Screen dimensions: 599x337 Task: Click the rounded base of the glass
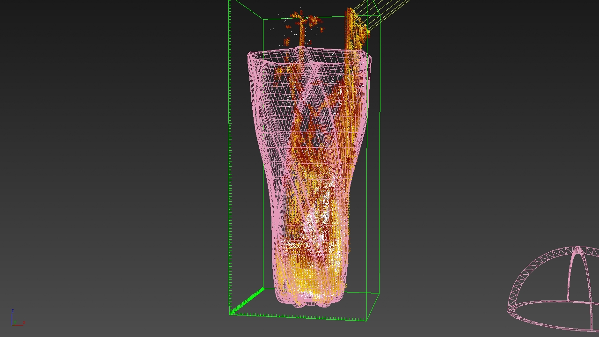coord(311,300)
